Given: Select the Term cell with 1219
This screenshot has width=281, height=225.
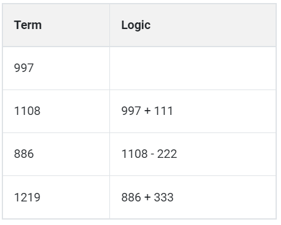Looking at the screenshot, I should [x=56, y=197].
